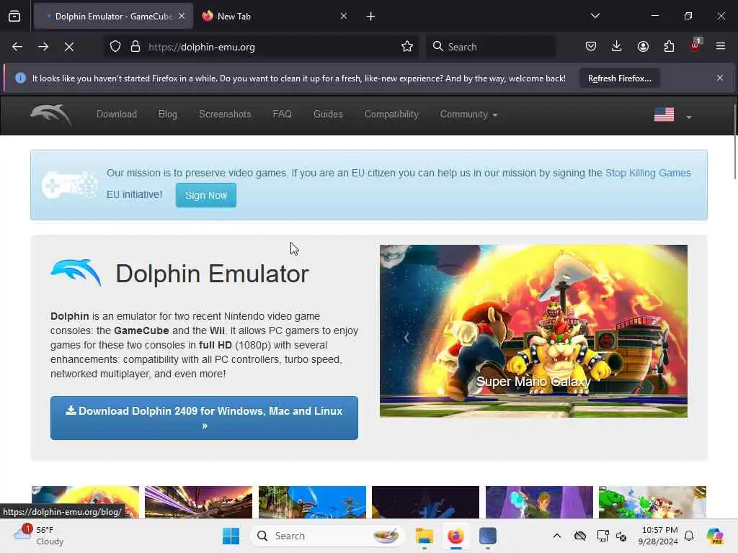738x553 pixels.
Task: Expand the Community dropdown
Action: [x=468, y=114]
